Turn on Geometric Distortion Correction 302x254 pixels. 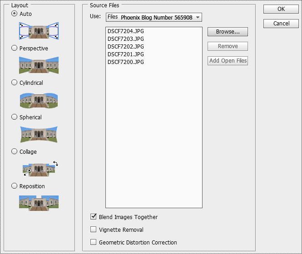coord(94,242)
